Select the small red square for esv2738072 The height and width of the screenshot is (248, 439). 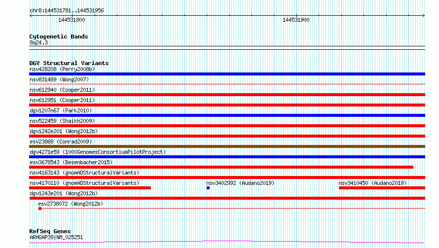point(40,209)
